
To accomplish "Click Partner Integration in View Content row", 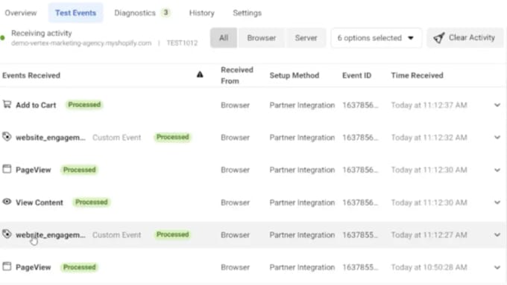I will (302, 202).
